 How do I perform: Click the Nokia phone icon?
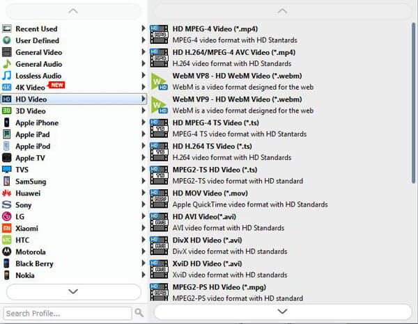click(x=7, y=275)
